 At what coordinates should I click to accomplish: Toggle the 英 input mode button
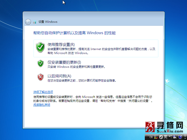(165, 137)
